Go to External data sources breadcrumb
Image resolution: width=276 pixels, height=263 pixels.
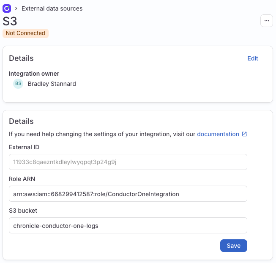52,8
